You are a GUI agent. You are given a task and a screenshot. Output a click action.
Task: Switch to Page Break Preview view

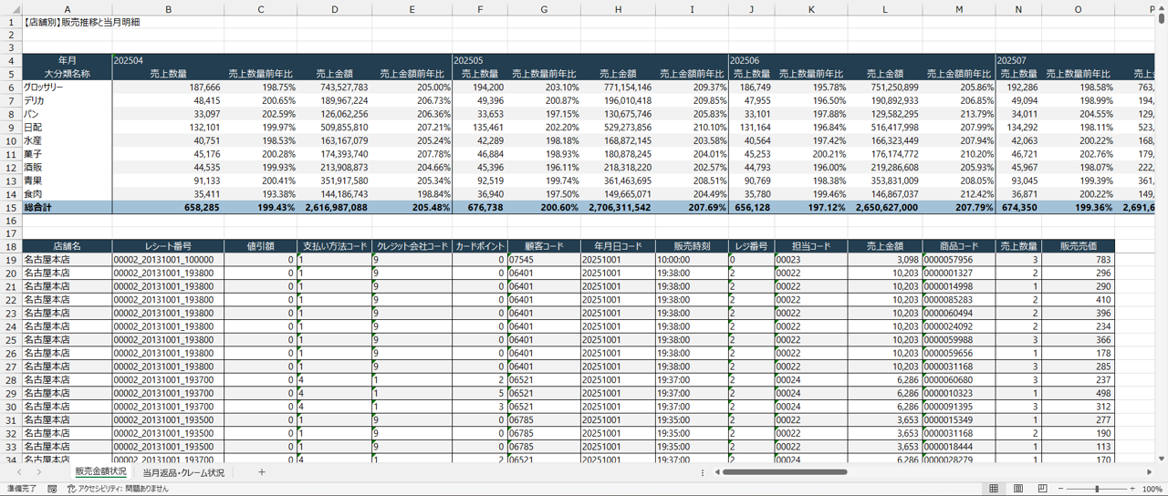pos(1042,490)
